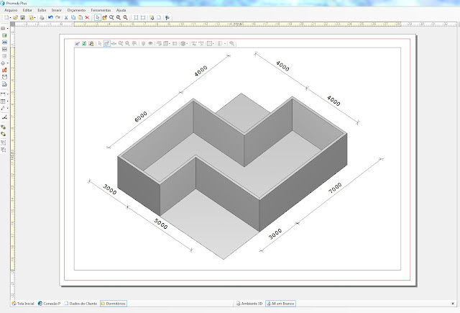Click the Paste clipboard icon
Viewport: 460px width, 313px height.
point(80,17)
